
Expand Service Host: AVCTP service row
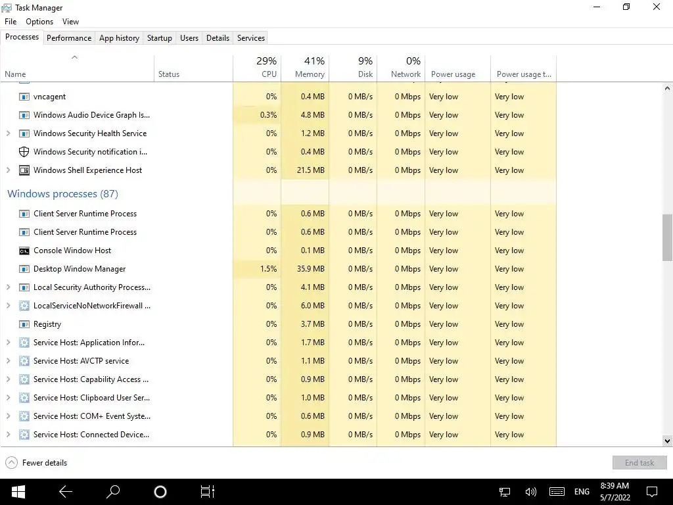(x=8, y=361)
